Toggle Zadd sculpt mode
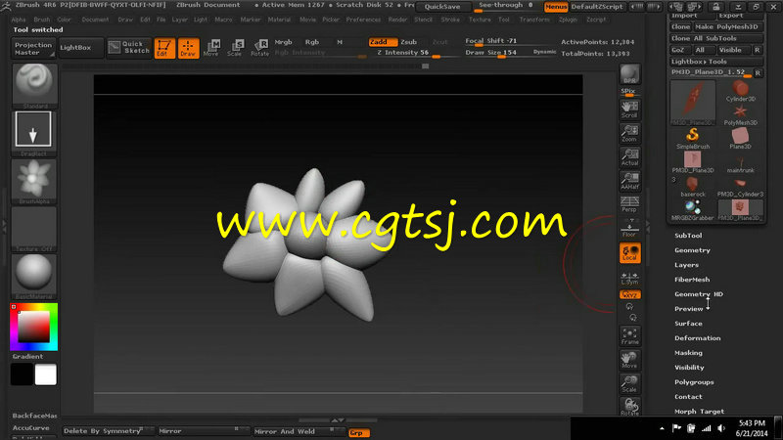 pyautogui.click(x=383, y=42)
